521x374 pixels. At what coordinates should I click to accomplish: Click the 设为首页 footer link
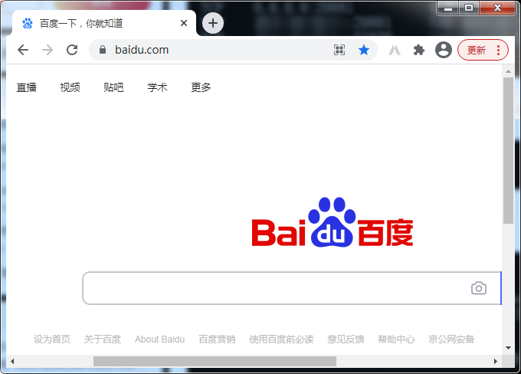coord(52,339)
